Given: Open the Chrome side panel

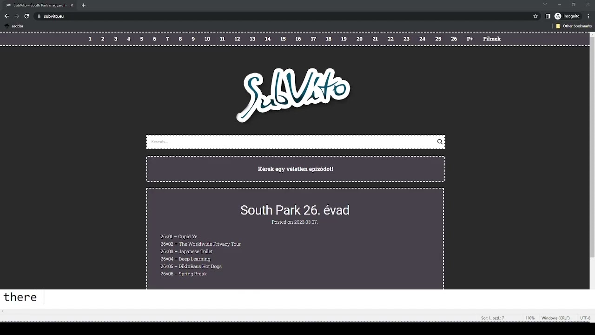Looking at the screenshot, I should point(548,16).
